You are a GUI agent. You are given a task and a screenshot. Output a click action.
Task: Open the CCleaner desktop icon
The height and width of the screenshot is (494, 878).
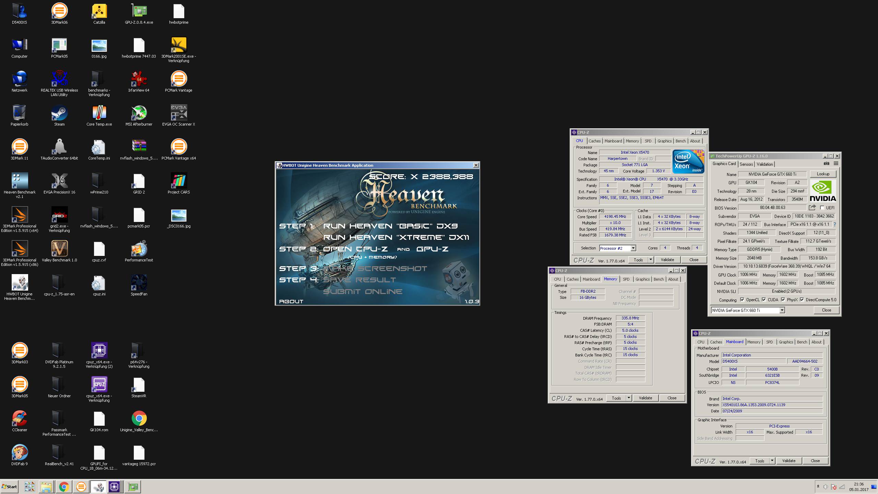[x=20, y=421]
